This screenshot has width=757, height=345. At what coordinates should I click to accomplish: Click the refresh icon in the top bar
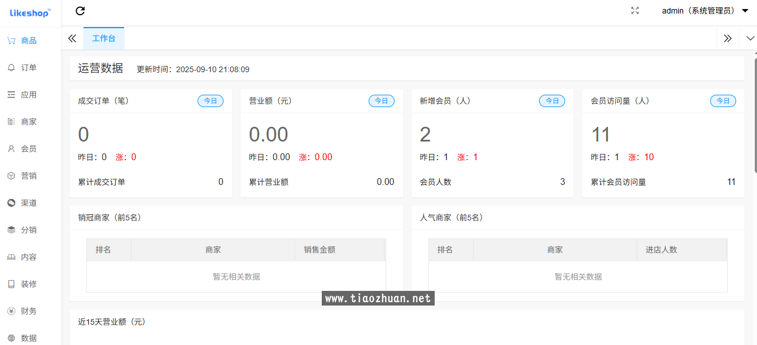pos(80,11)
